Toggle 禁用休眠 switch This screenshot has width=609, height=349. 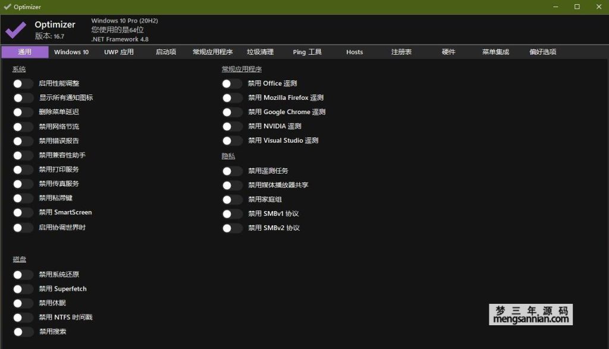23,303
